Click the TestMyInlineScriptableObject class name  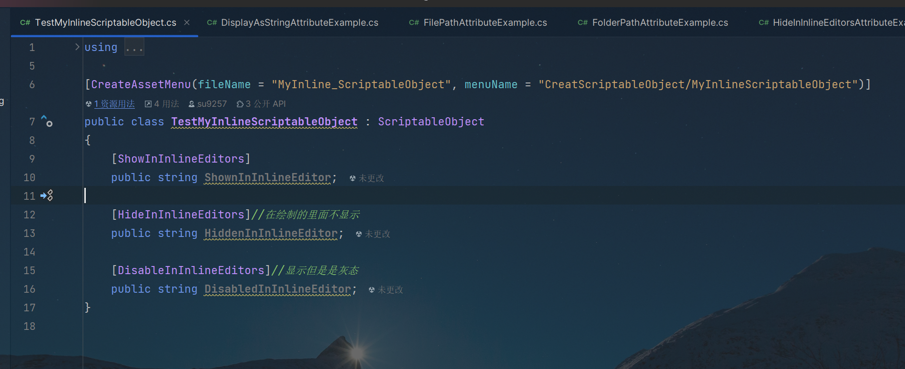pos(264,122)
